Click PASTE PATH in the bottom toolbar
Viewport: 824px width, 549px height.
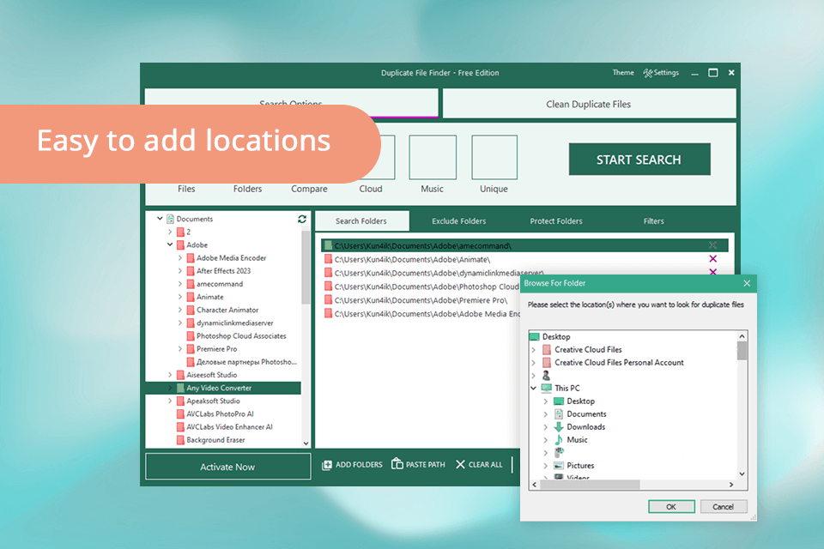point(418,464)
